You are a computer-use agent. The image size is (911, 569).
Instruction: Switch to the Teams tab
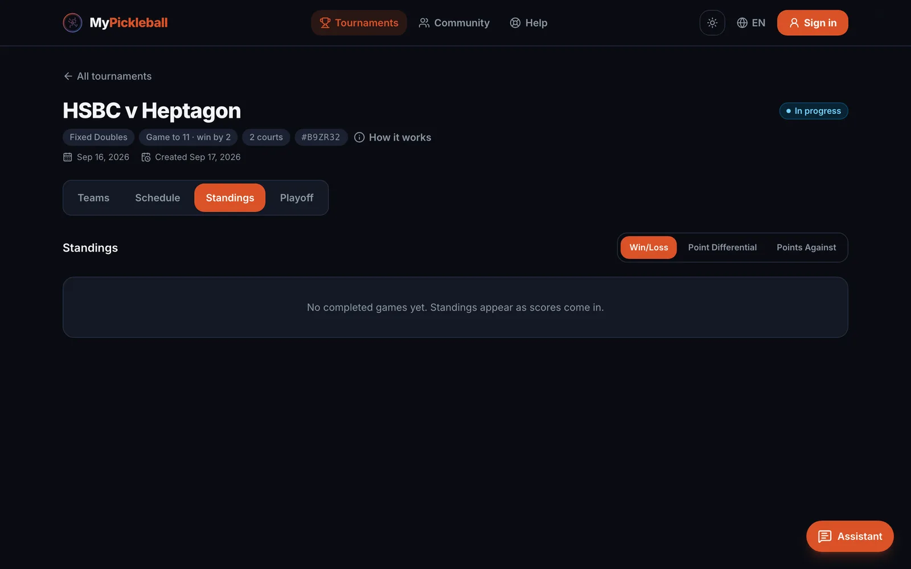[93, 197]
